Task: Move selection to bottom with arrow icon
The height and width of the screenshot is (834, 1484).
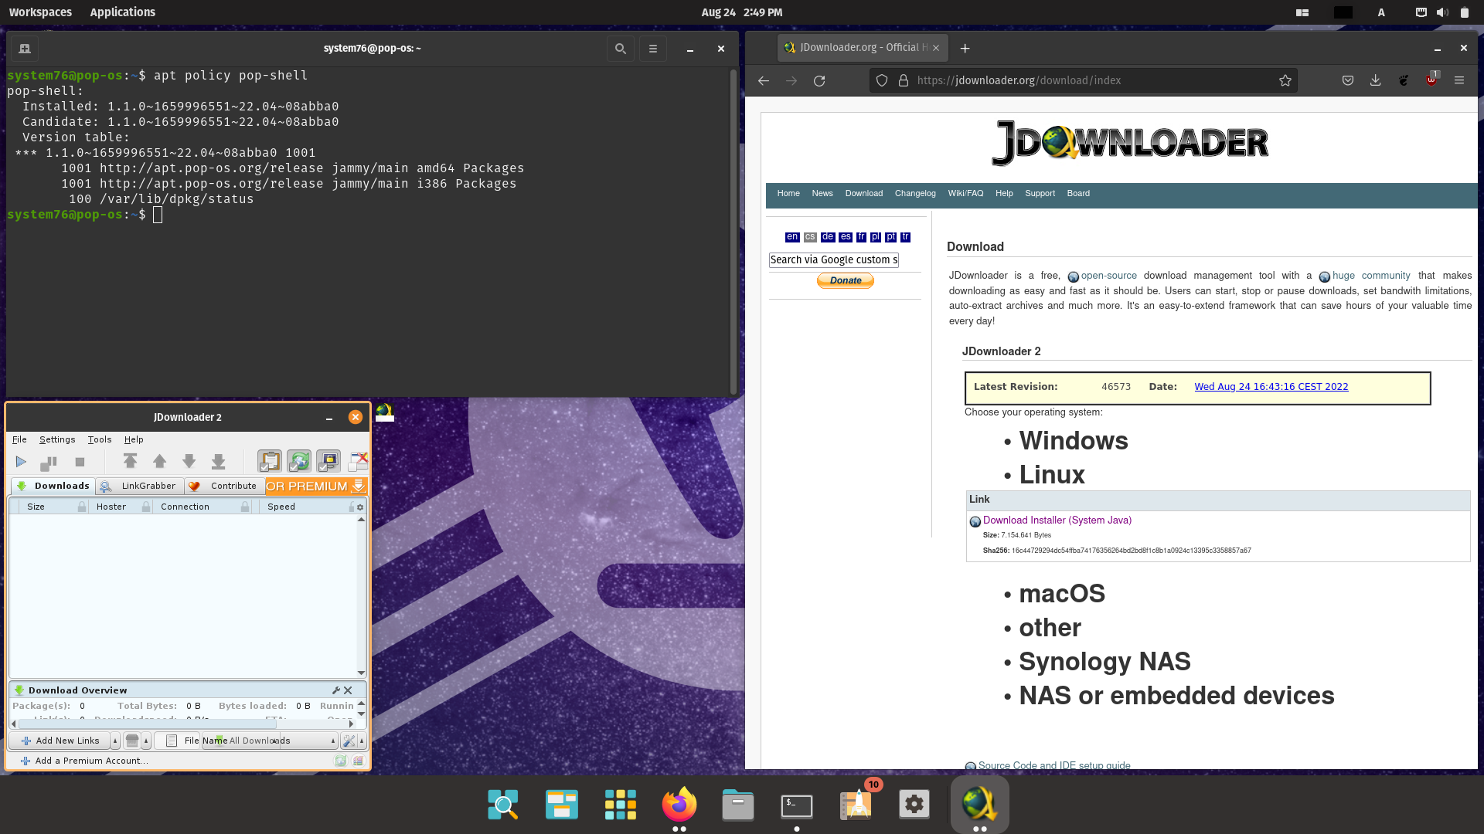Action: coord(218,462)
